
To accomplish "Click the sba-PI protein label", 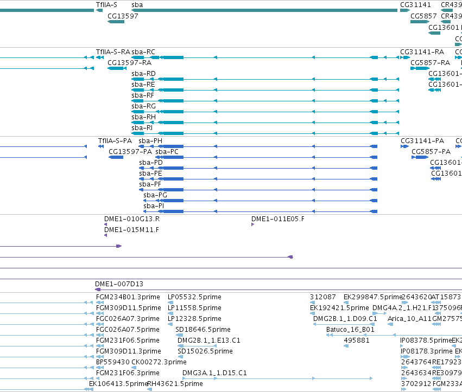I will [154, 206].
